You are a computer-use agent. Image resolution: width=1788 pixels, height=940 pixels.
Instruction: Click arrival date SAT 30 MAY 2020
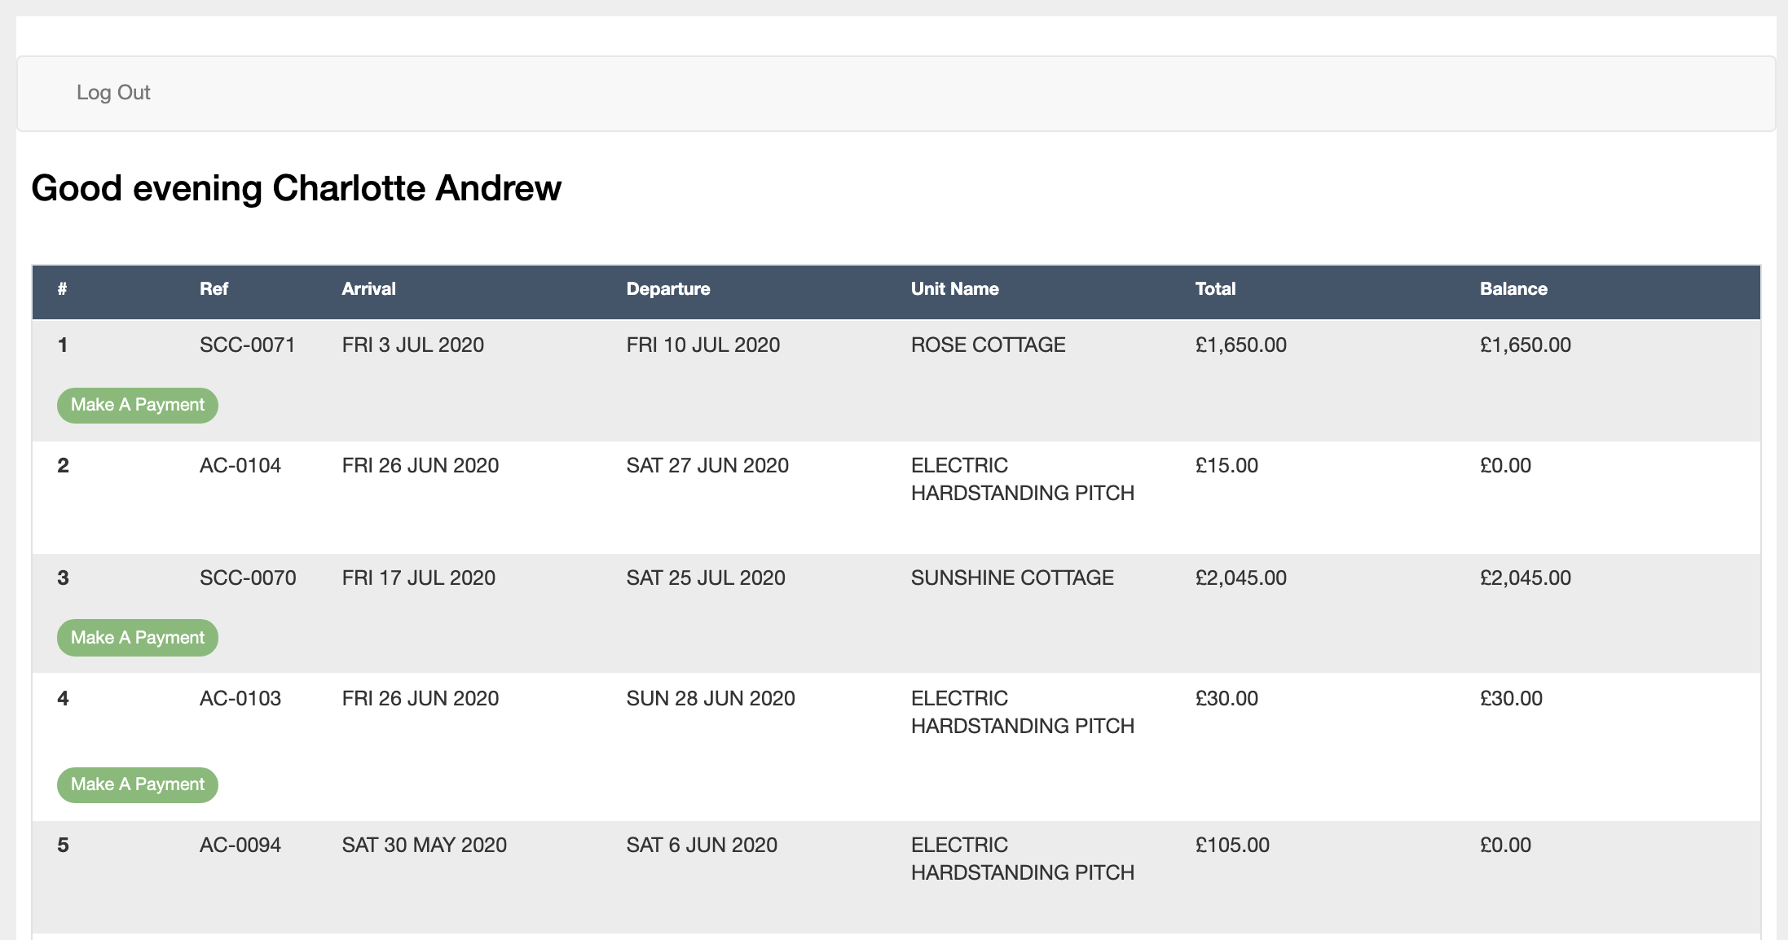[x=424, y=846]
